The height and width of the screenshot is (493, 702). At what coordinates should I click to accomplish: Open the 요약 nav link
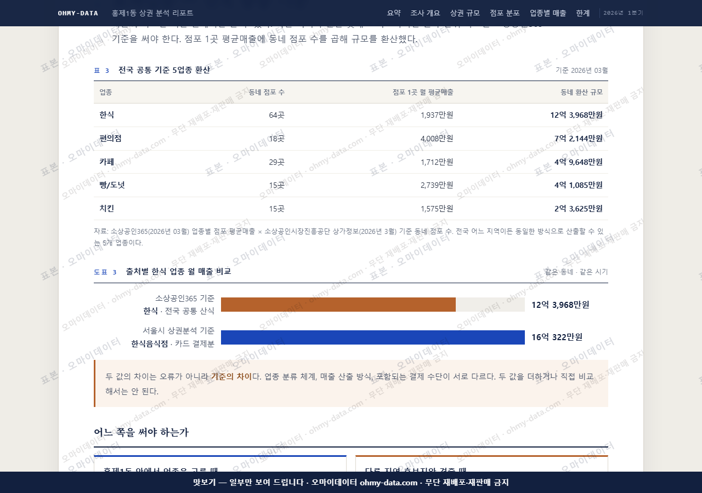point(394,13)
